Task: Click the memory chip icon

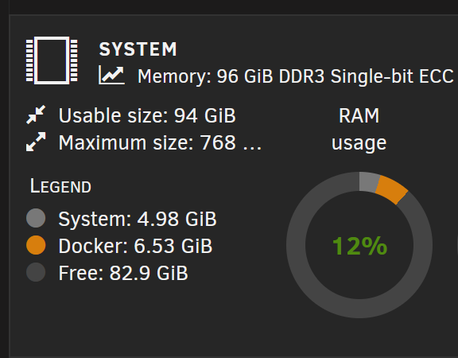Action: point(52,60)
